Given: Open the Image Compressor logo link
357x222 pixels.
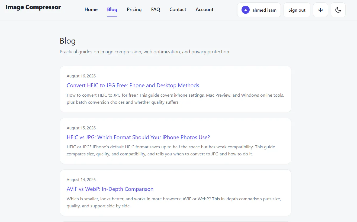Looking at the screenshot, I should coord(33,7).
